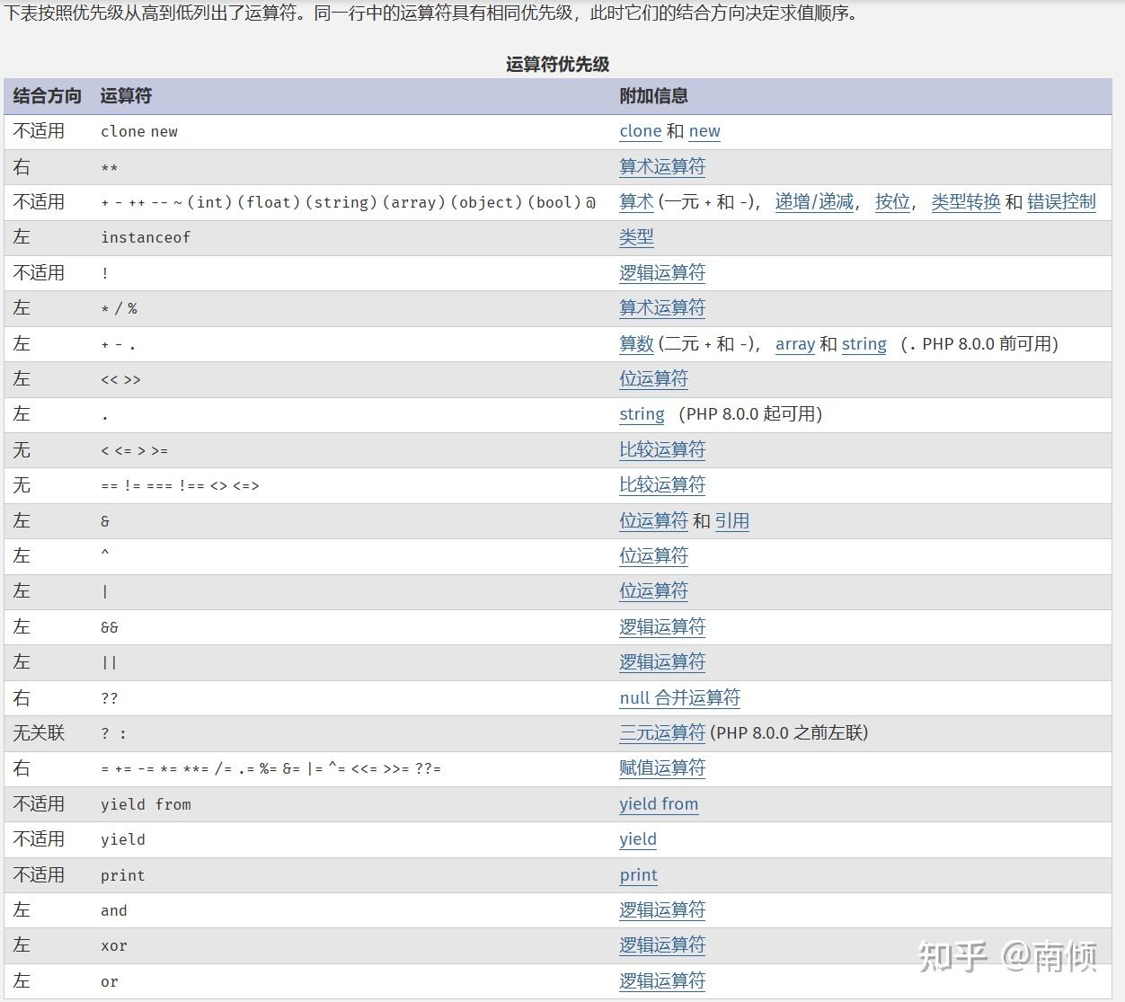The image size is (1125, 1002).
Task: Open 比较运算符 link in the < <= > >= row
Action: [x=662, y=450]
